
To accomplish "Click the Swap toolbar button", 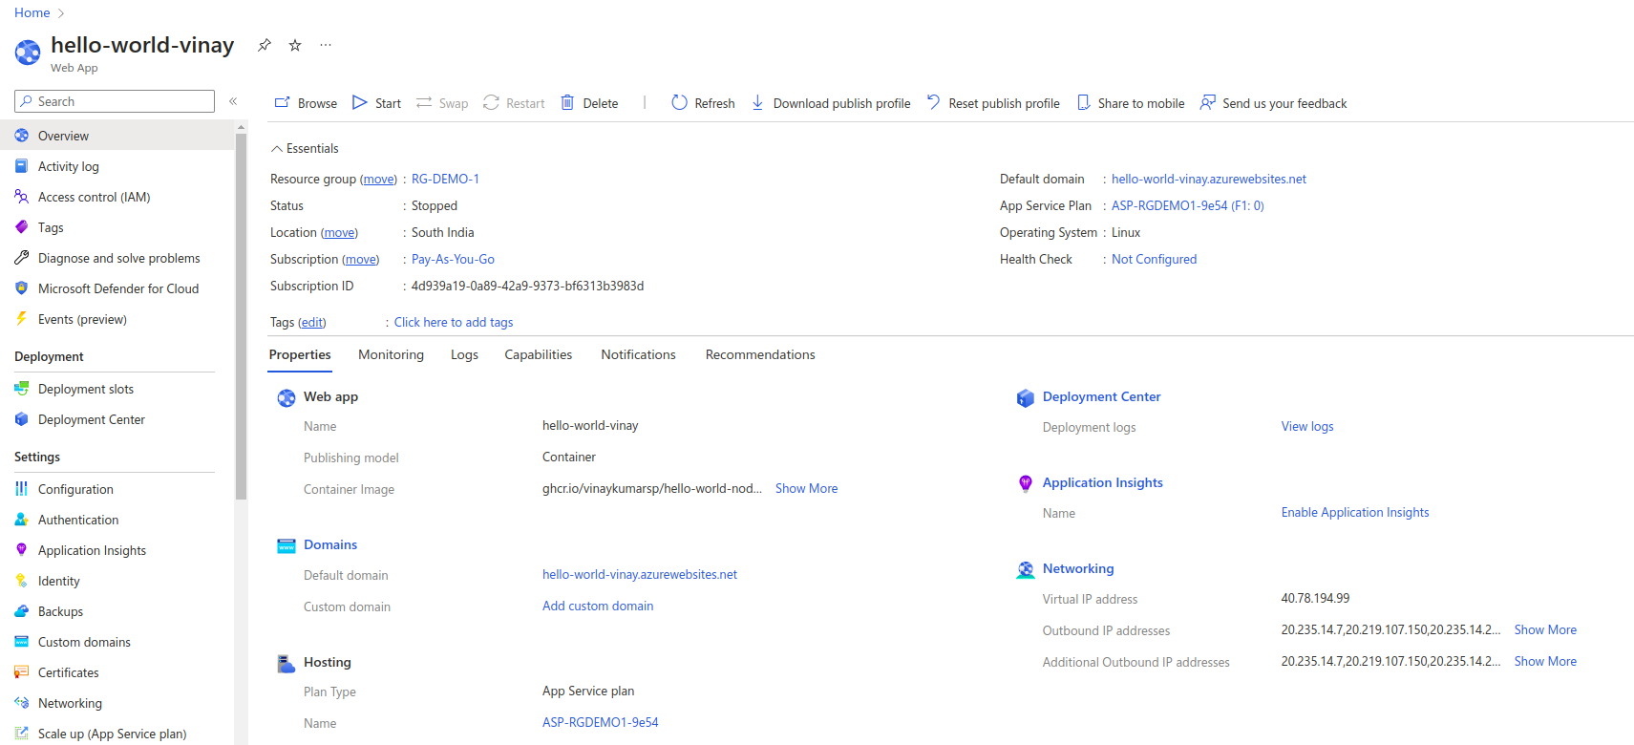I will pyautogui.click(x=442, y=103).
